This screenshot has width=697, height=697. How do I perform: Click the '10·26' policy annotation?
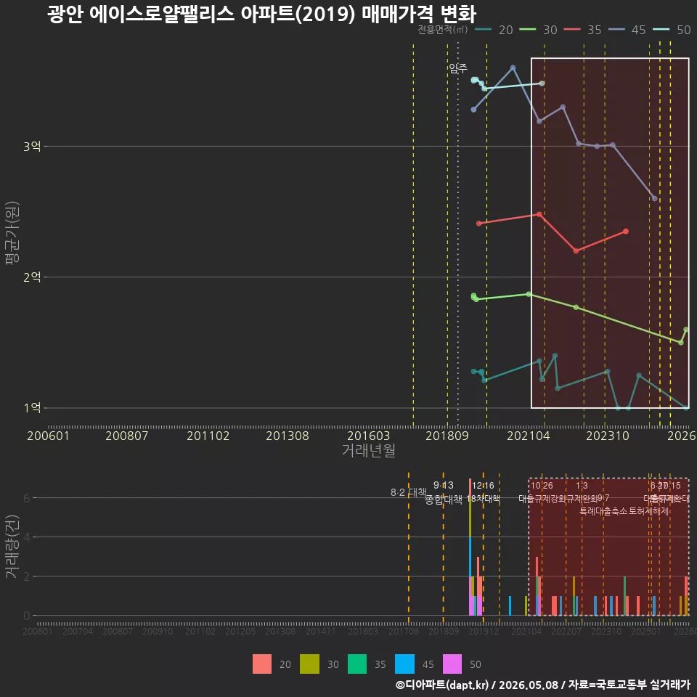coord(542,486)
